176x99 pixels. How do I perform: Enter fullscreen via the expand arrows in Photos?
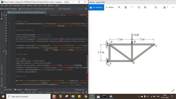pyautogui.click(x=173, y=90)
